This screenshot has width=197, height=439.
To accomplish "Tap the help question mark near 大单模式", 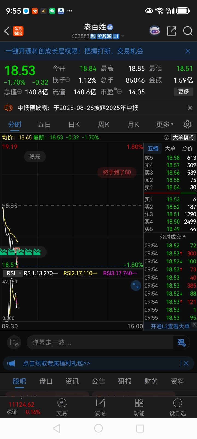I will point(166,137).
